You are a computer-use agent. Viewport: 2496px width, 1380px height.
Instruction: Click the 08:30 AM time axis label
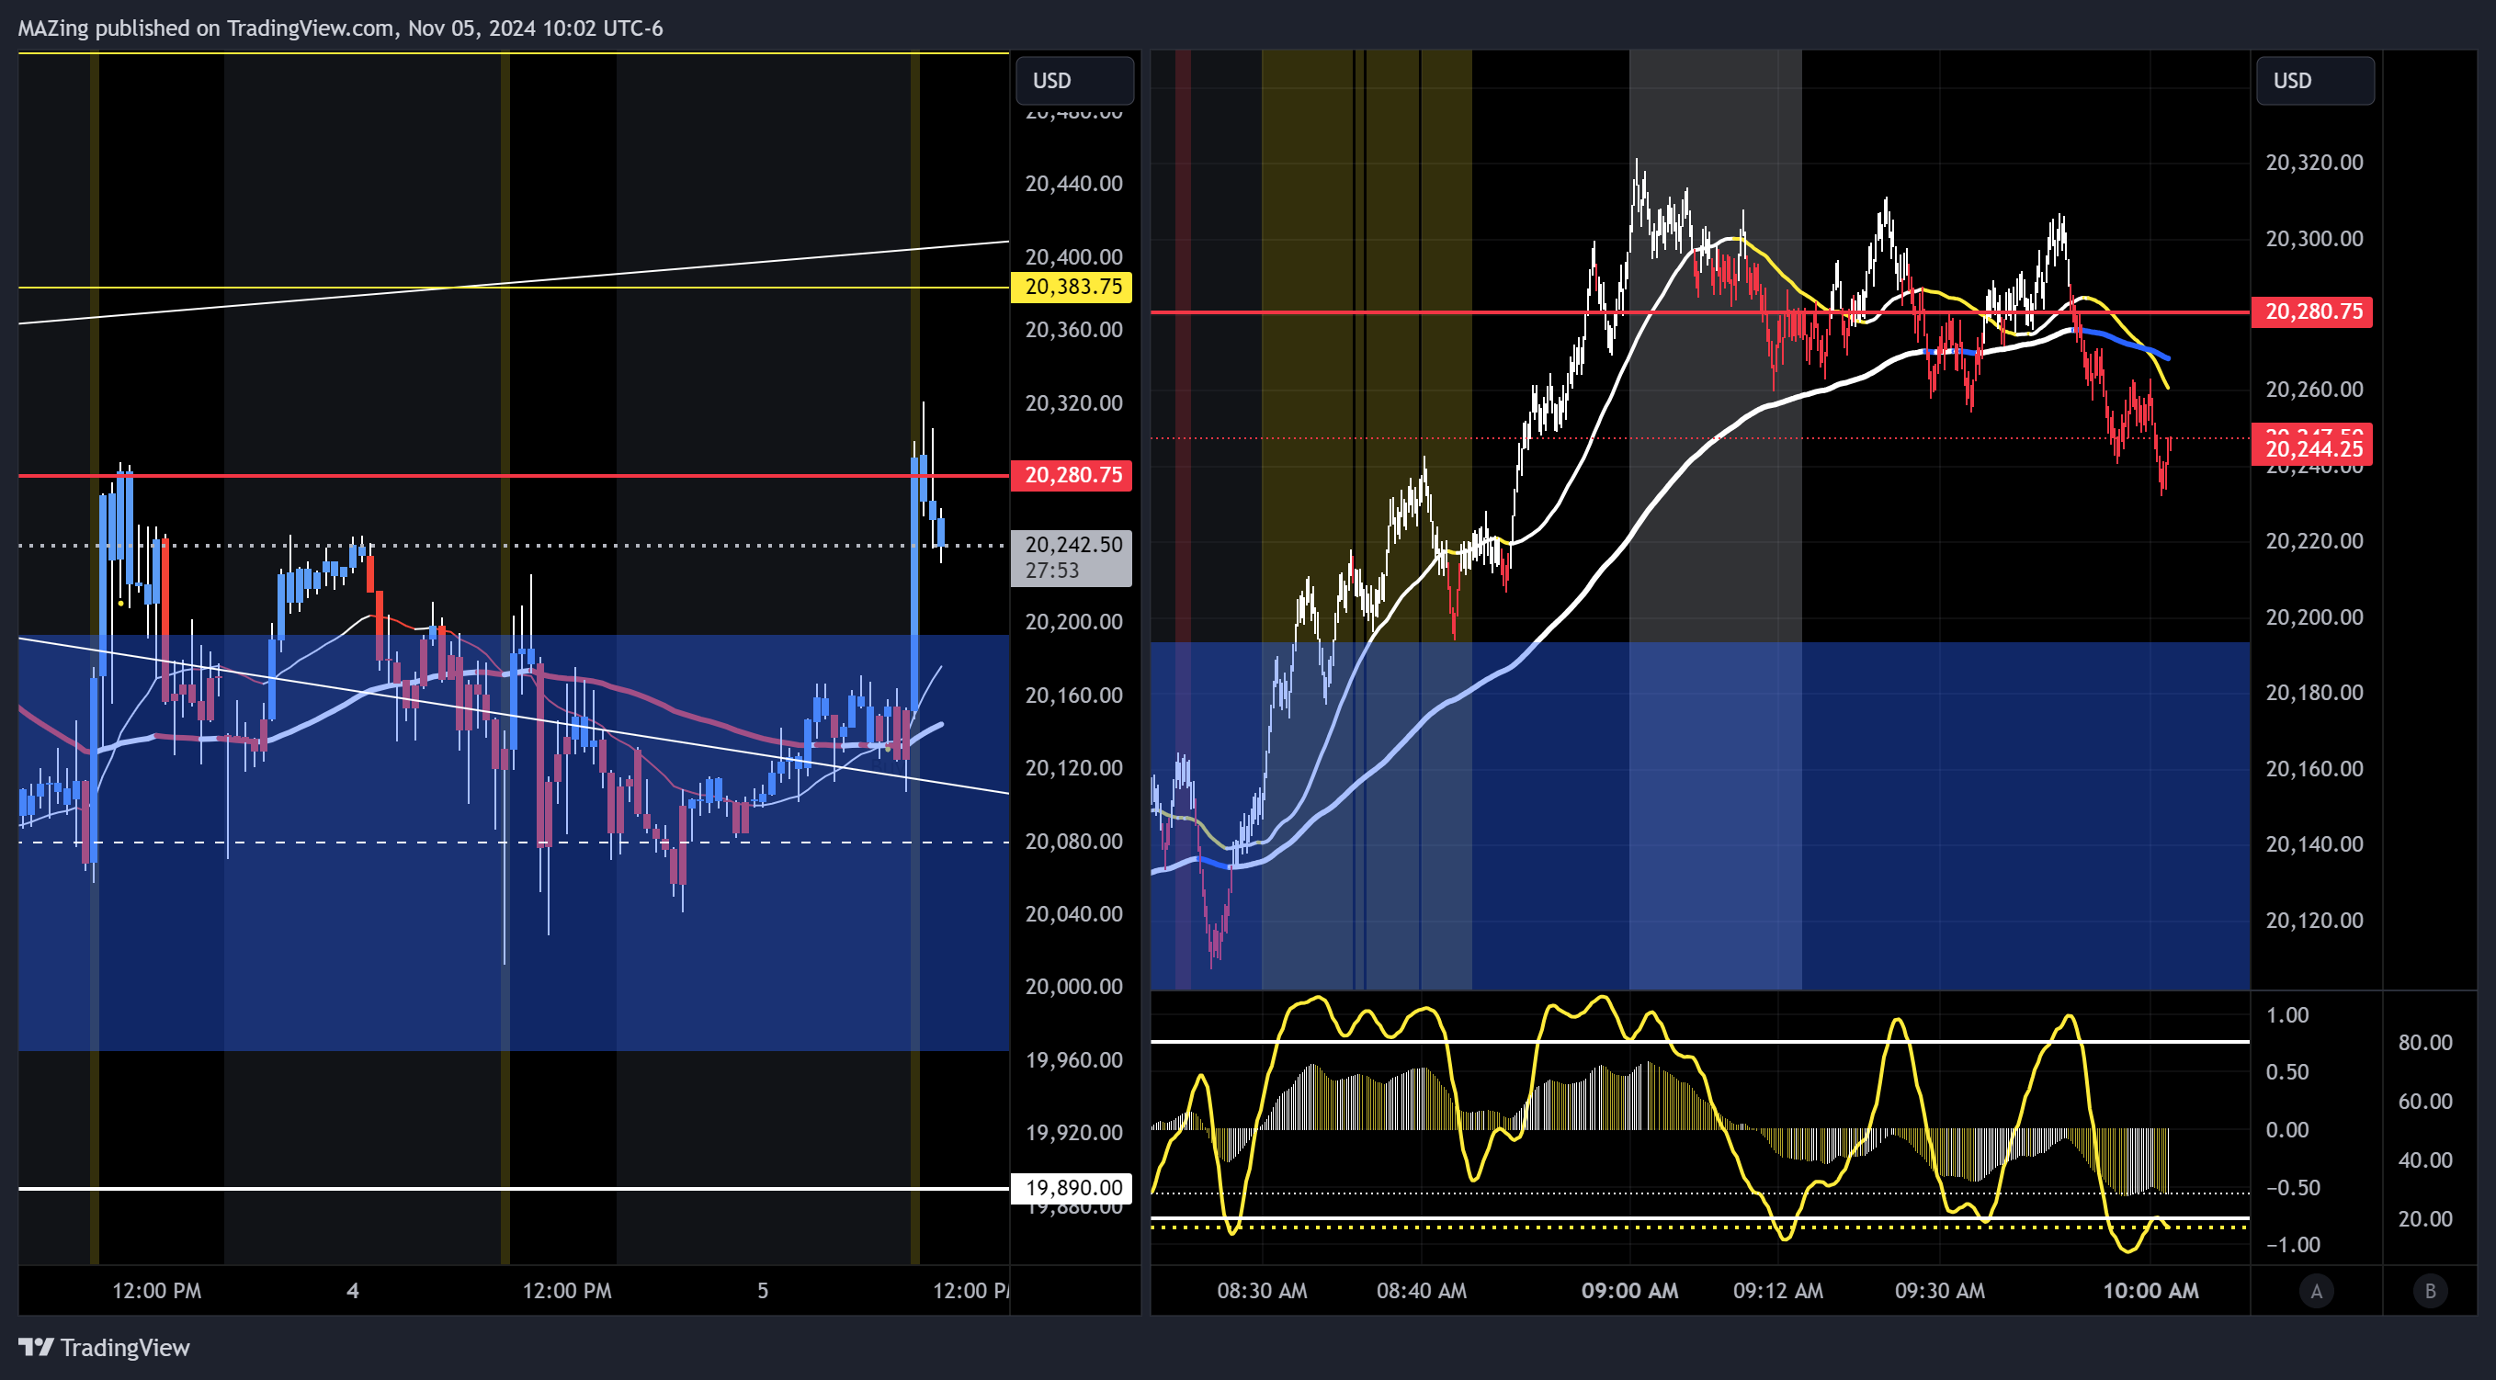click(x=1262, y=1291)
